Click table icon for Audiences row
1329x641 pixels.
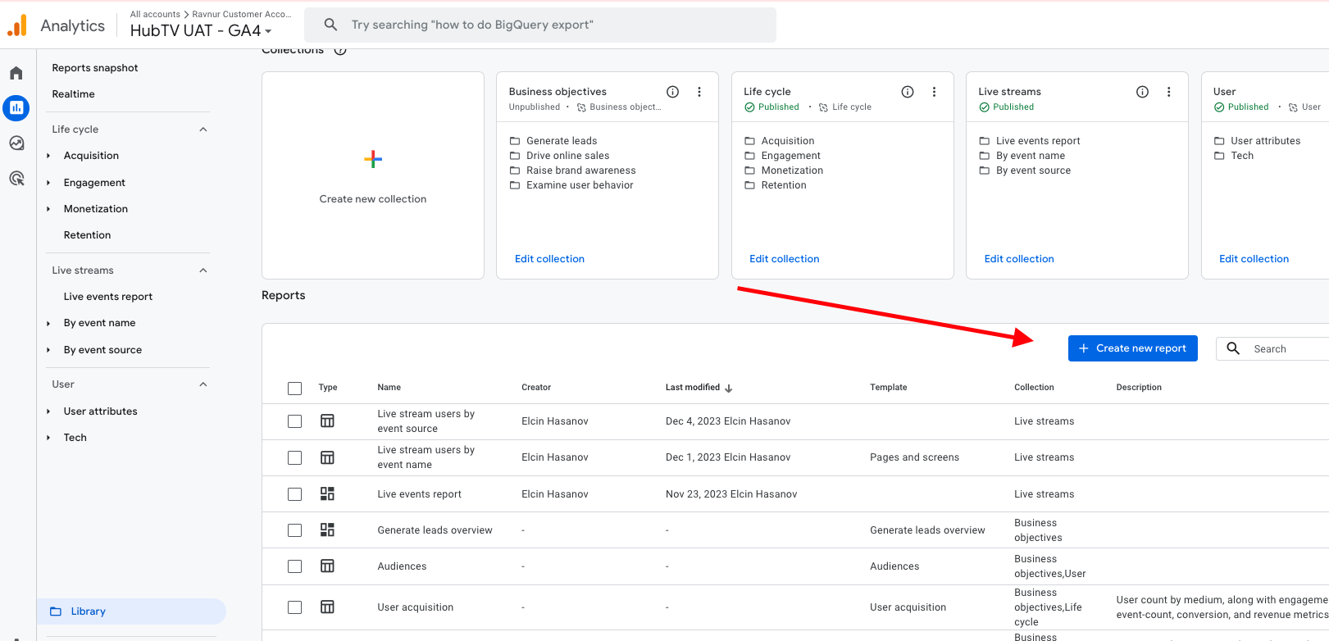point(327,566)
